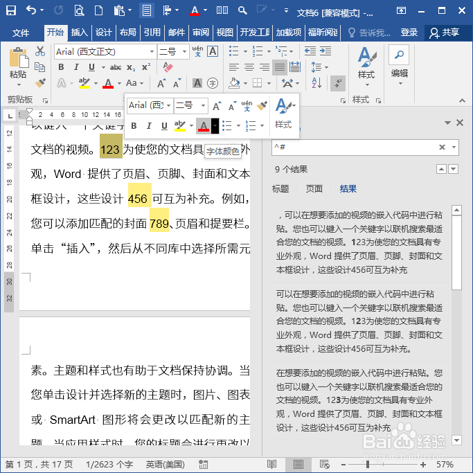Shrink font size in the ribbon

coord(177,83)
